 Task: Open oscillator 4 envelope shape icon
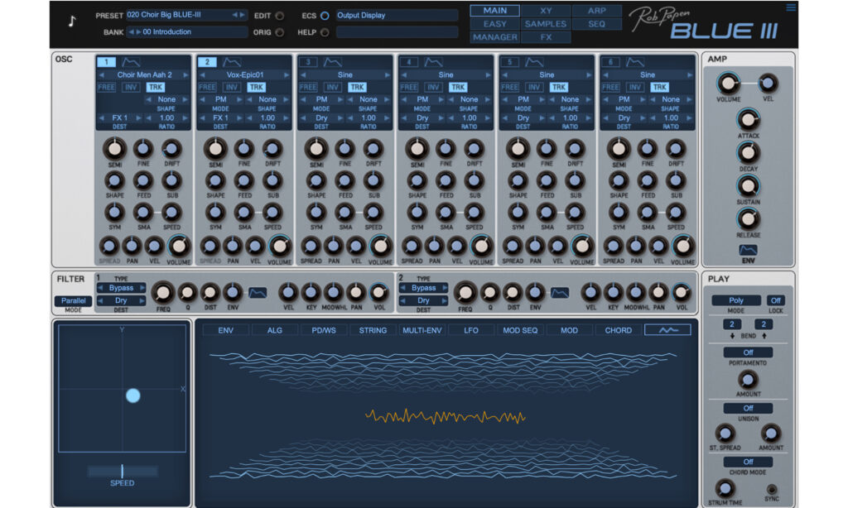433,62
